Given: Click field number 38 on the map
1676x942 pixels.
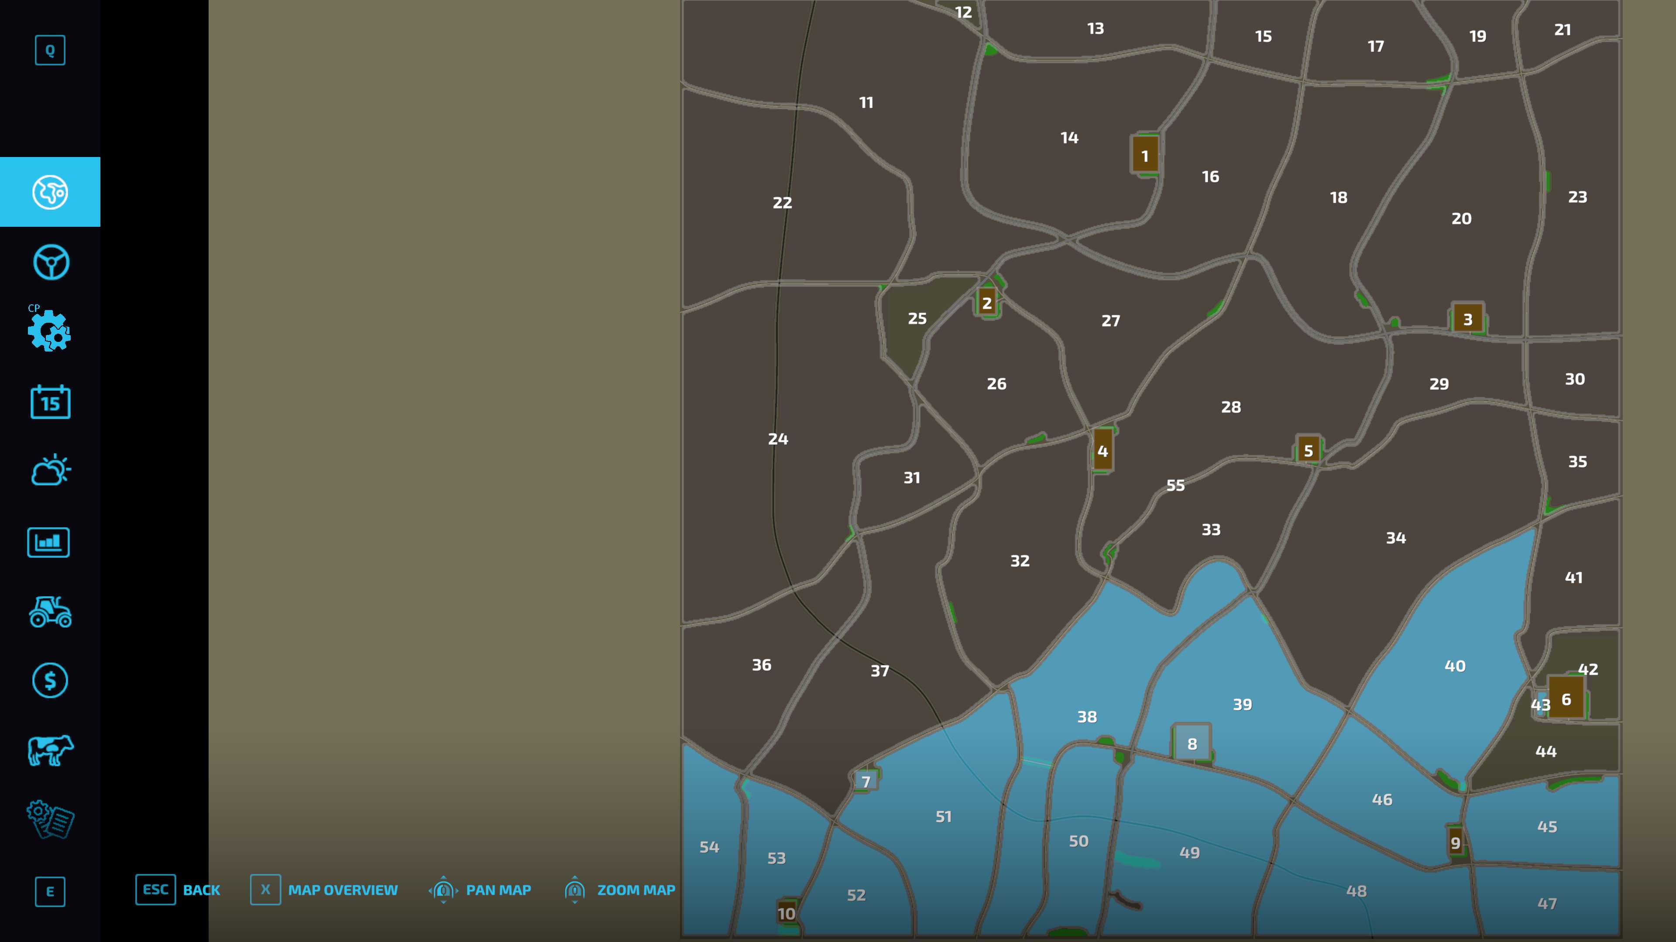Looking at the screenshot, I should coord(1086,717).
